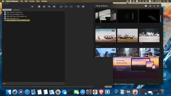Open the Format menu
This screenshot has width=171, height=96.
[32, 1]
